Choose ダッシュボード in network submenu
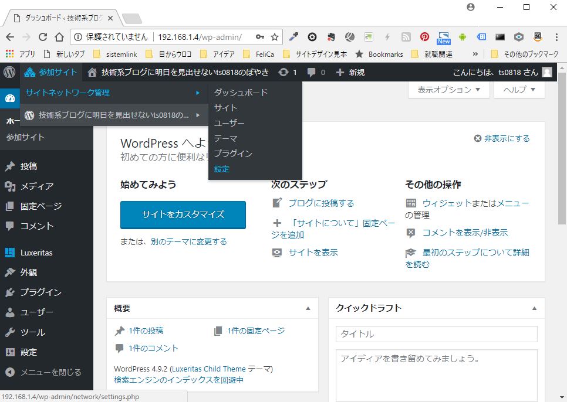567x402 pixels. point(241,93)
